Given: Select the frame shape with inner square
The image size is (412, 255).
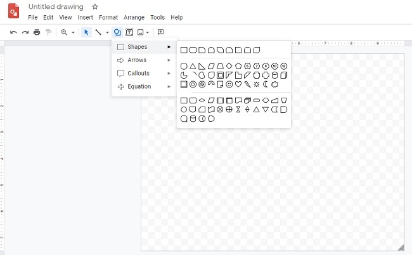Looking at the screenshot, I should tap(220, 75).
